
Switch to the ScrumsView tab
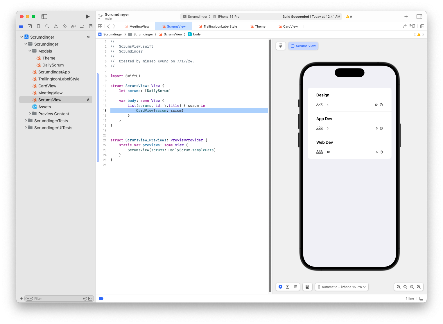[x=173, y=26]
